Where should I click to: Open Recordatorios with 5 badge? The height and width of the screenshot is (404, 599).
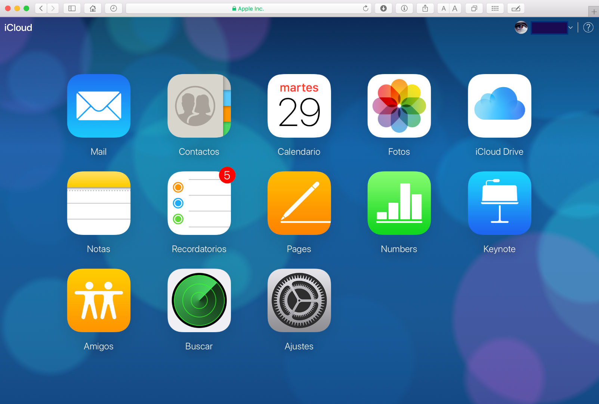[199, 203]
